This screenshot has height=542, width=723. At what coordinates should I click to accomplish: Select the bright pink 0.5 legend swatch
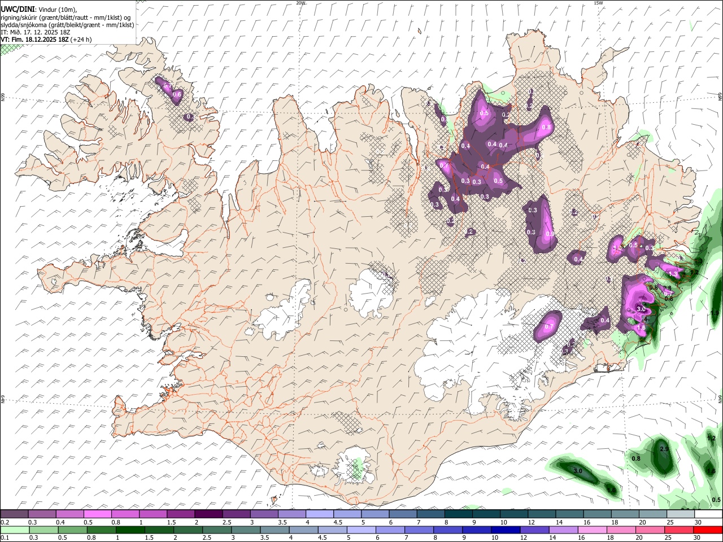pos(98,514)
